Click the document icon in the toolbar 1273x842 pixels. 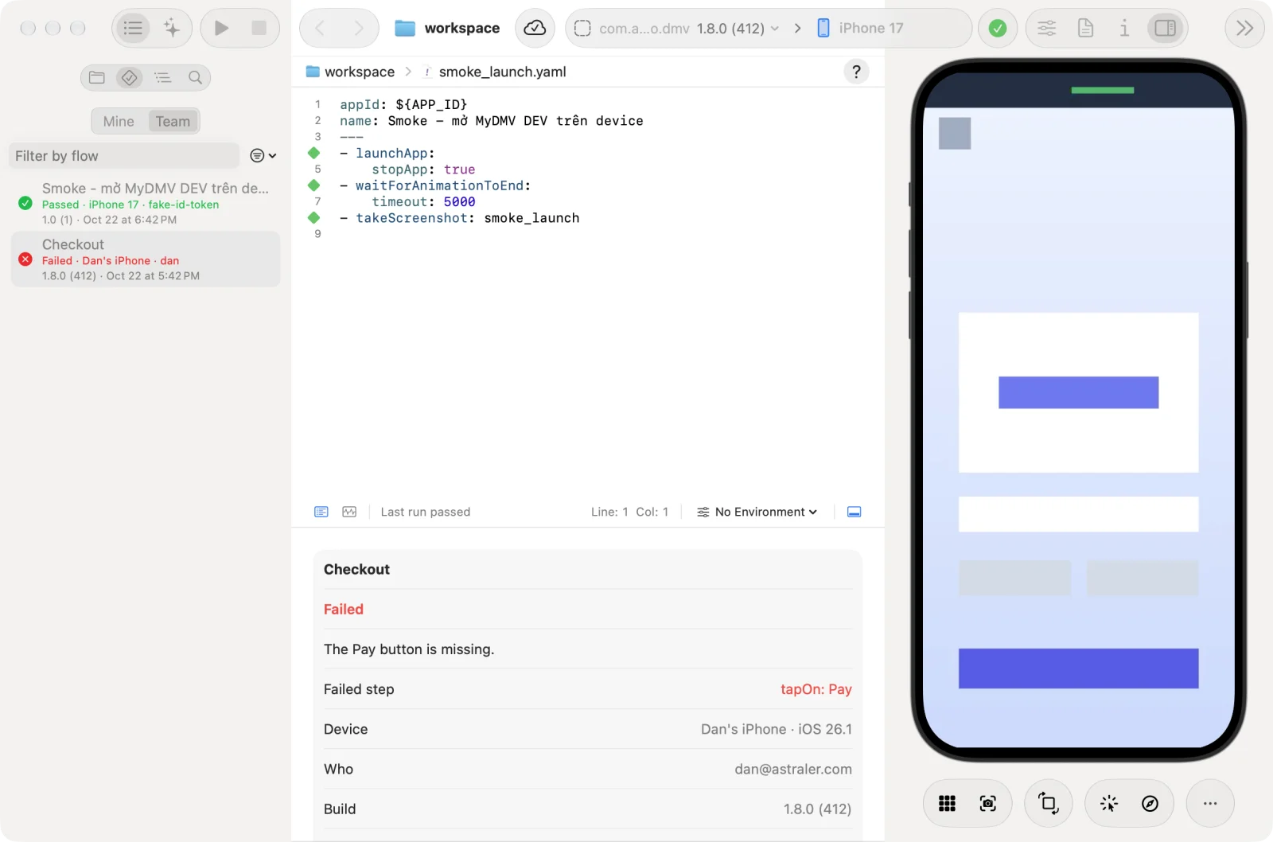pos(1085,29)
